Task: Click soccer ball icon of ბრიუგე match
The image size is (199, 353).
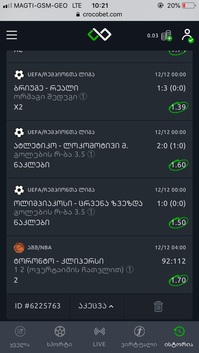Action: pyautogui.click(x=19, y=74)
